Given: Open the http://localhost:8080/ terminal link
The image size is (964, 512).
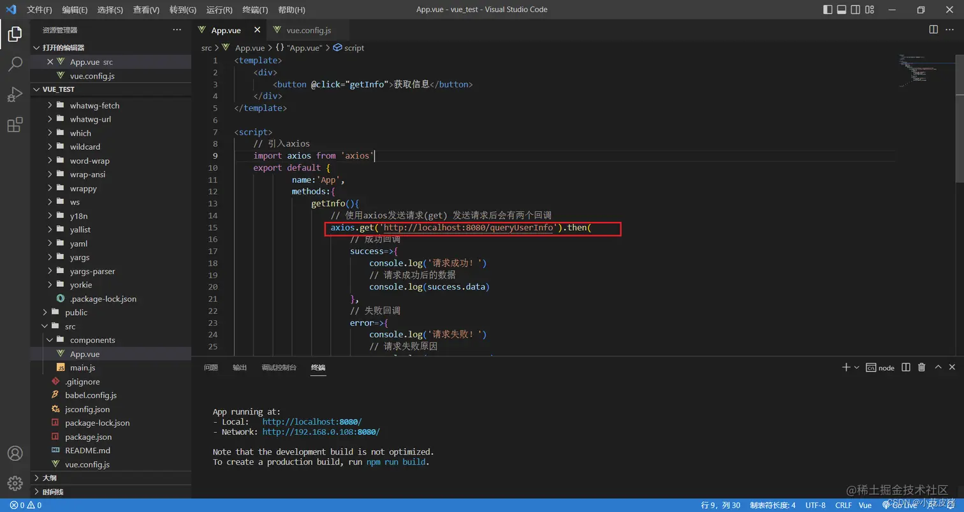Looking at the screenshot, I should (312, 421).
